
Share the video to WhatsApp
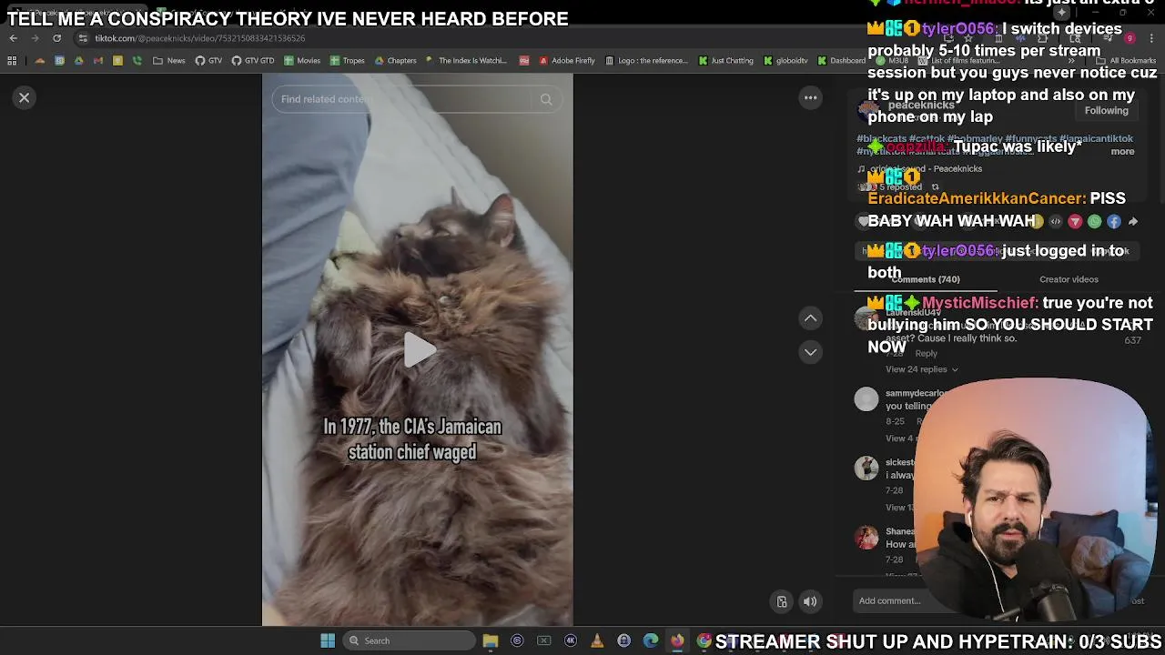tap(1094, 221)
